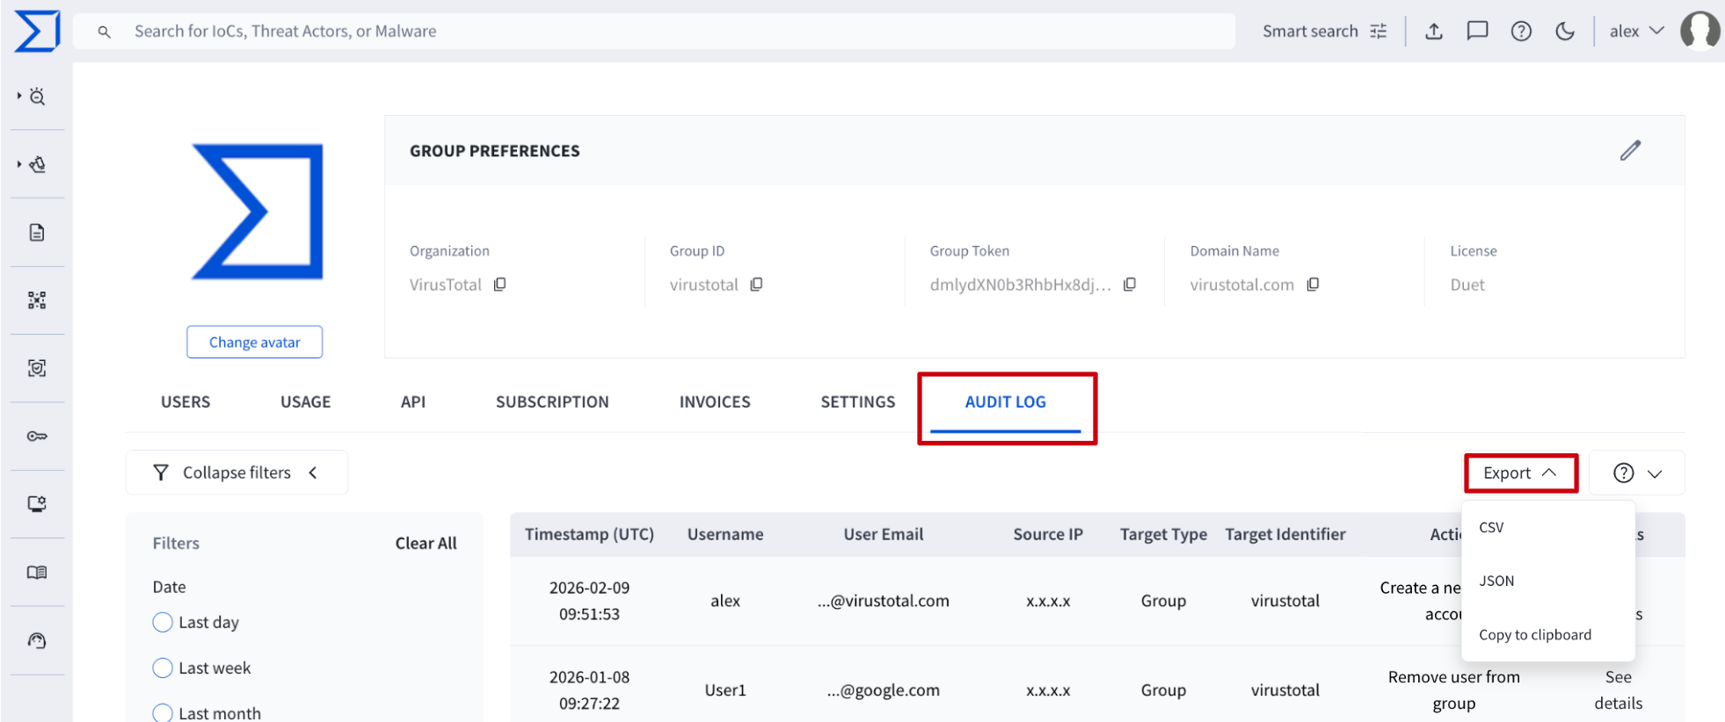
Task: Expand the help dropdown next to Export
Action: coord(1637,473)
